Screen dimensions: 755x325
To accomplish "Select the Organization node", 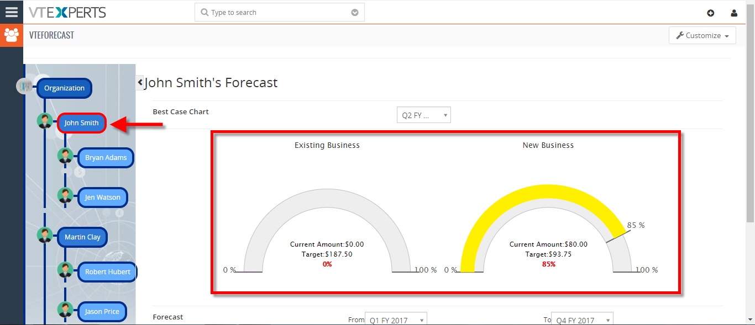I will pos(64,88).
